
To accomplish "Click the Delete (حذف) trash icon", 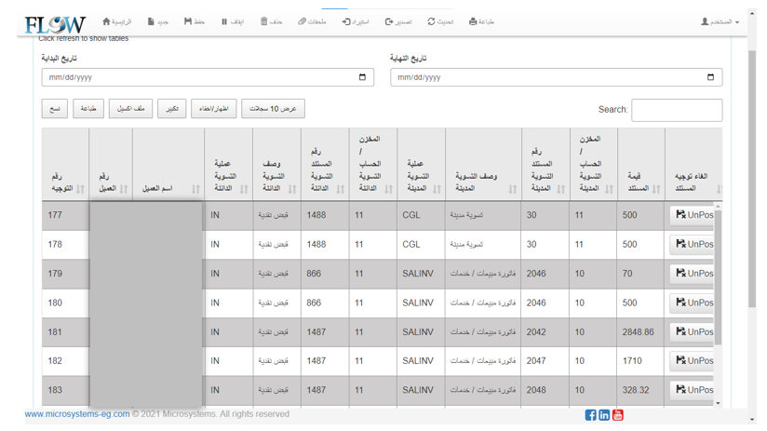I will 264,21.
